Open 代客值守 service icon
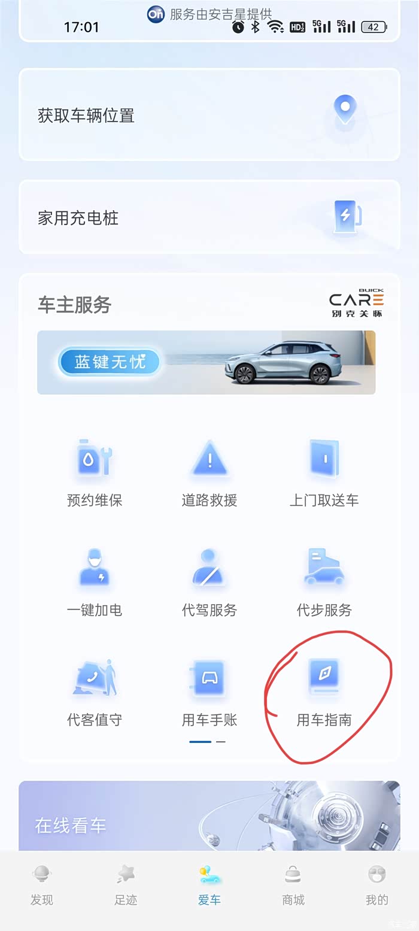 [x=95, y=679]
